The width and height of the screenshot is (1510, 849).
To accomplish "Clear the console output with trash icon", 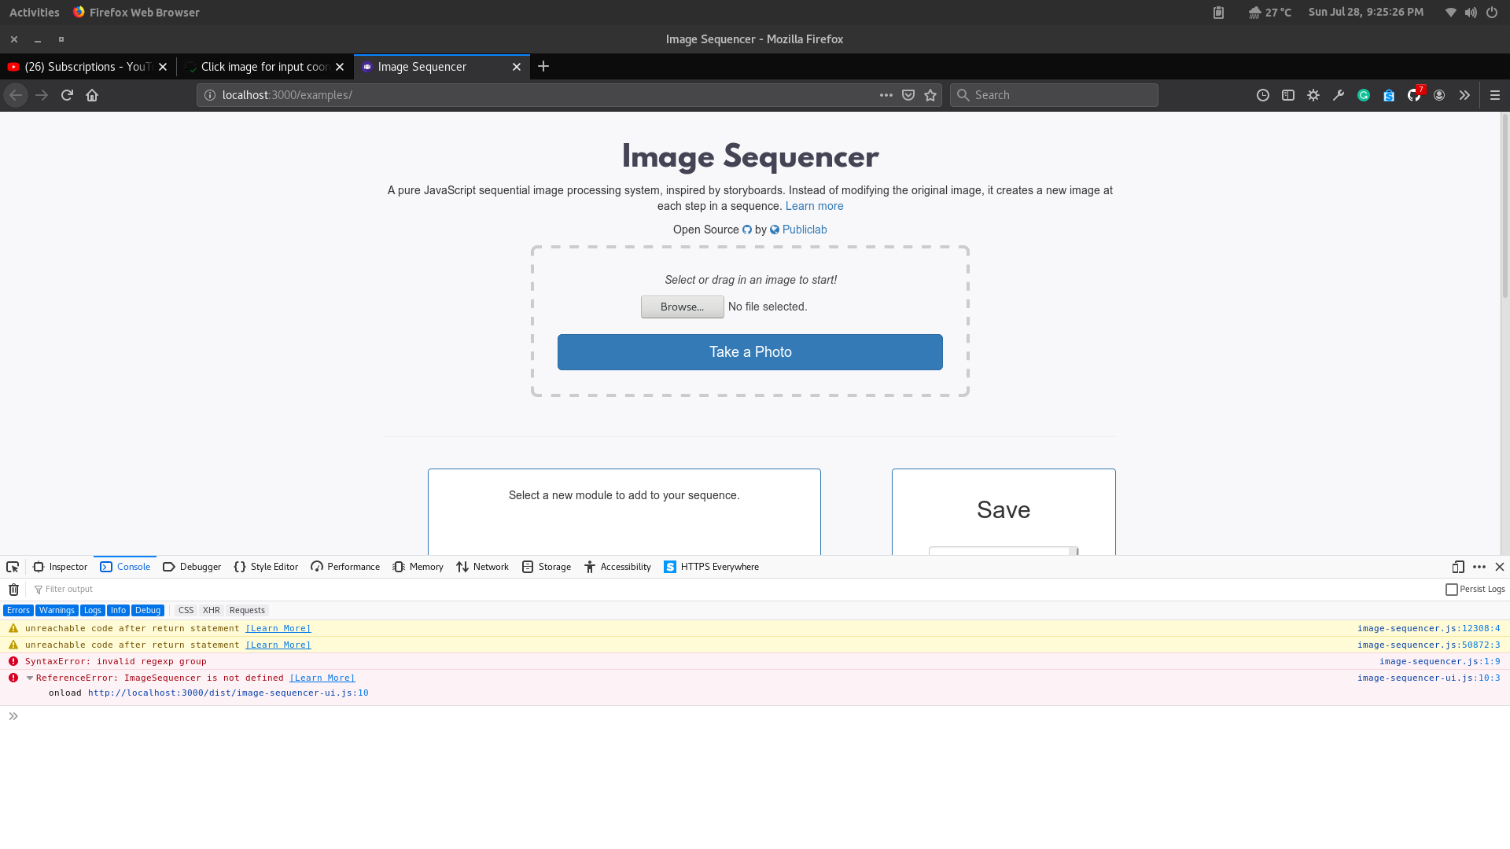I will tap(13, 589).
